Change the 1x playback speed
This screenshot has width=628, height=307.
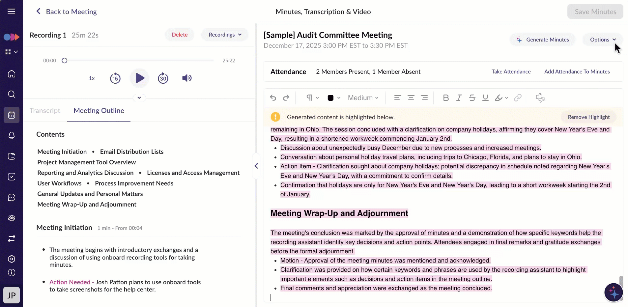(x=92, y=78)
